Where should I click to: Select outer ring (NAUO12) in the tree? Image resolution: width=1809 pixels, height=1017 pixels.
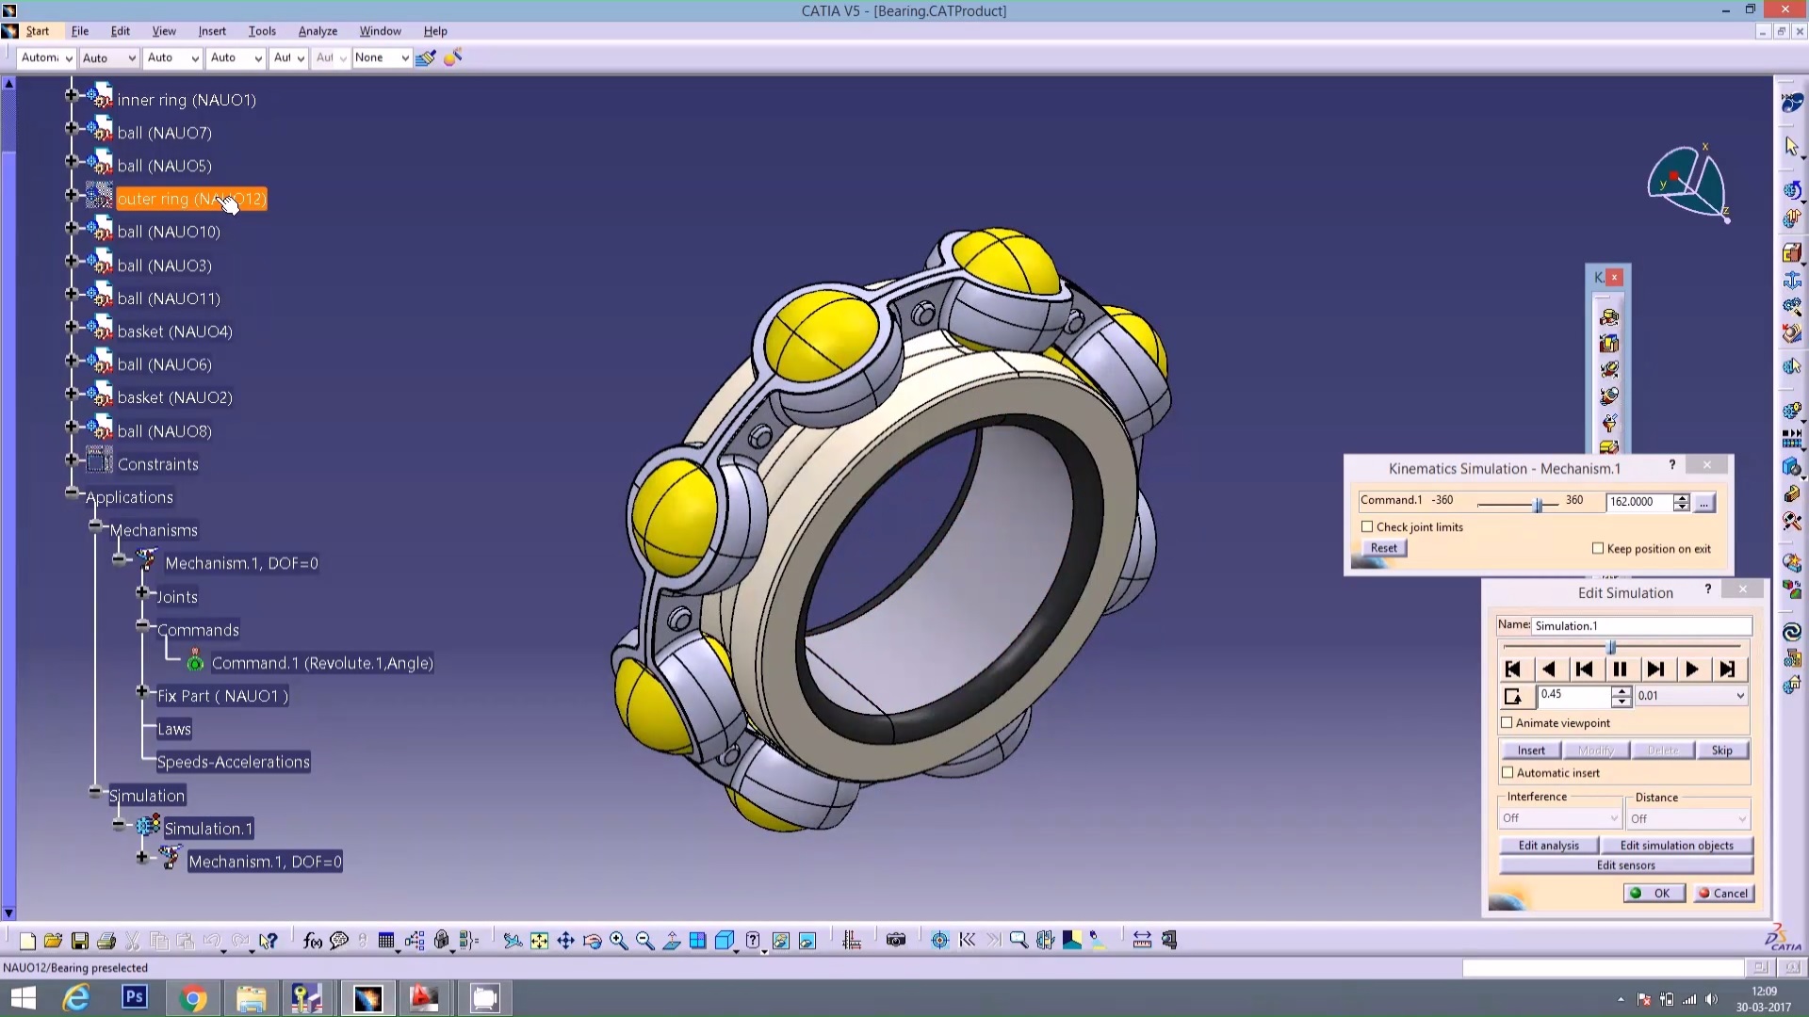(x=190, y=199)
